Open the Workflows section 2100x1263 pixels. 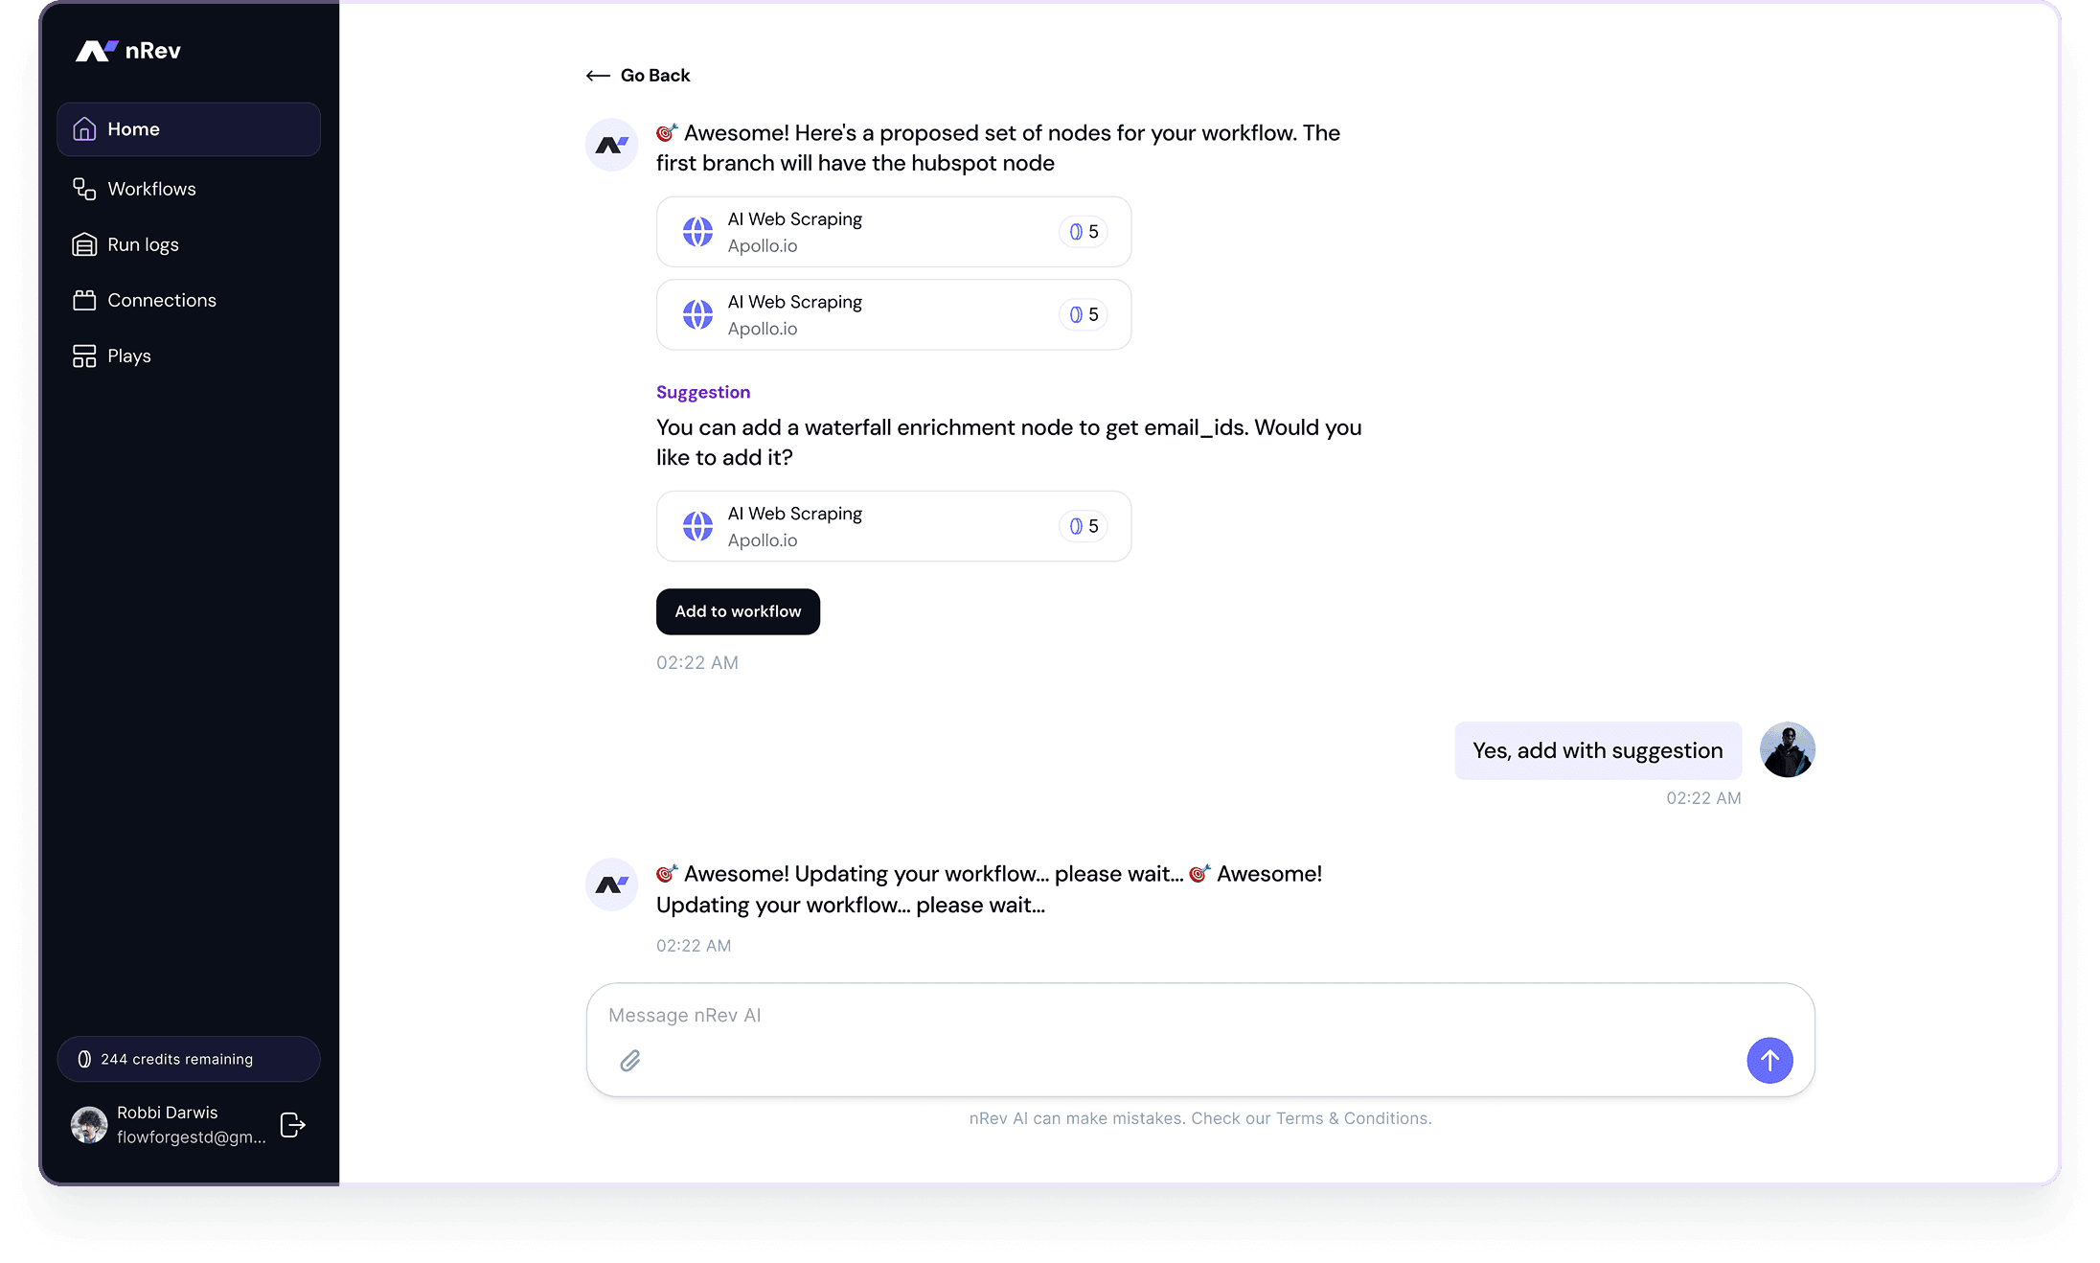[x=151, y=189]
